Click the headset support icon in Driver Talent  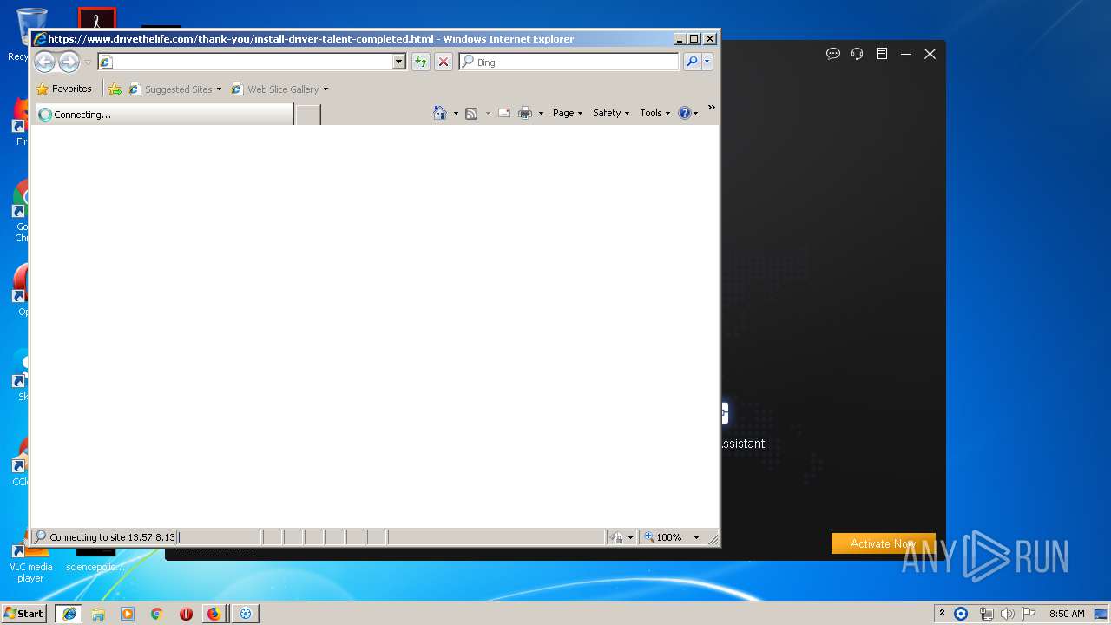(858, 54)
